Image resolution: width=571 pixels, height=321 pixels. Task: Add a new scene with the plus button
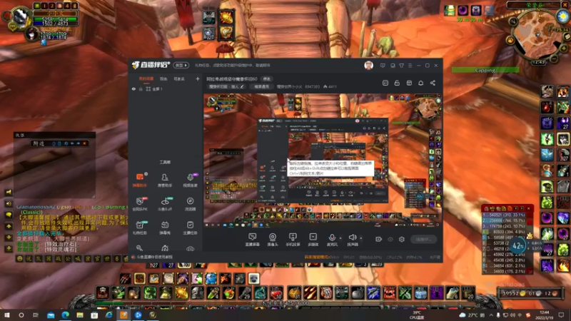pyautogui.click(x=198, y=78)
